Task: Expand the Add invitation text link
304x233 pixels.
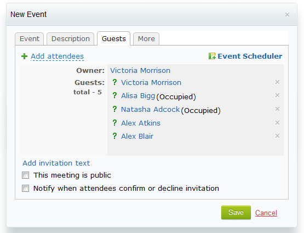Action: [56, 163]
